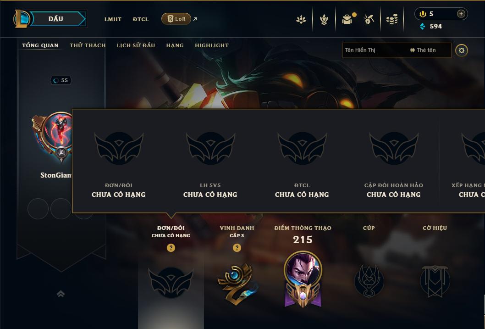The height and width of the screenshot is (329, 485).
Task: Select the ĐTCL menu item
Action: tap(141, 19)
